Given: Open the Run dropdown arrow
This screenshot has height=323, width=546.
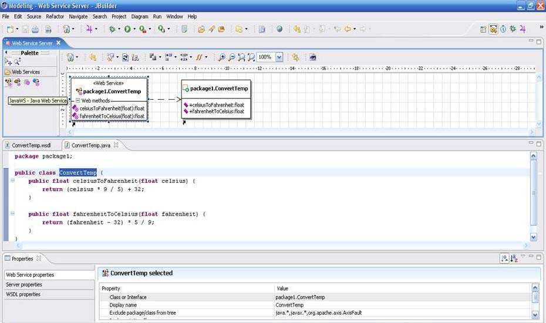Looking at the screenshot, I should [x=134, y=29].
